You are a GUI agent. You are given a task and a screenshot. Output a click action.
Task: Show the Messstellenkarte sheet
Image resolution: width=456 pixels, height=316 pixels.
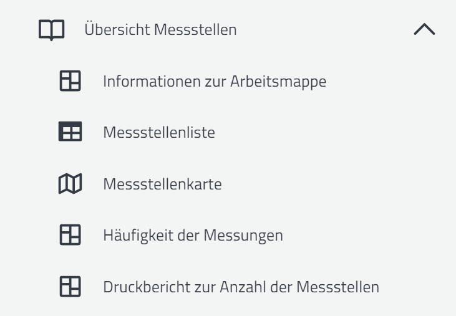click(163, 184)
